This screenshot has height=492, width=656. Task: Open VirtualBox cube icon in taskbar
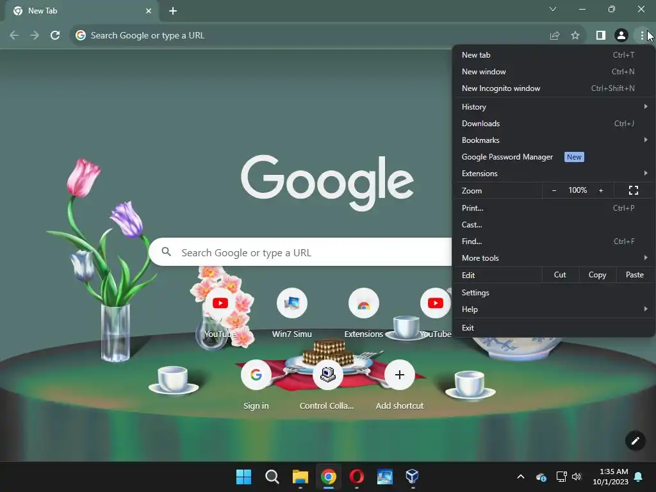click(413, 477)
